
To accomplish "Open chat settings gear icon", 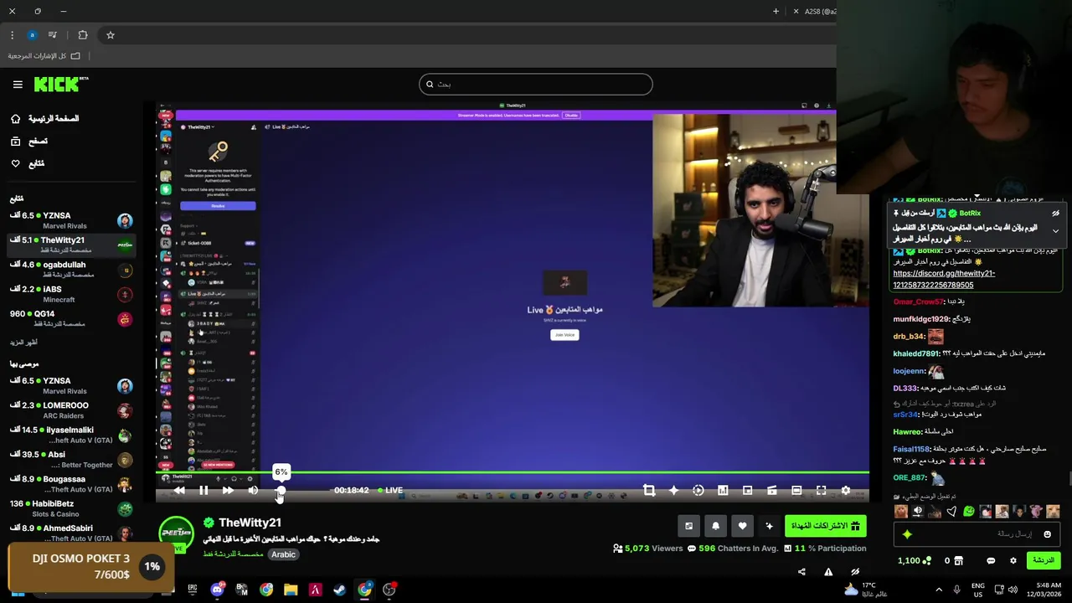I will point(1013,560).
